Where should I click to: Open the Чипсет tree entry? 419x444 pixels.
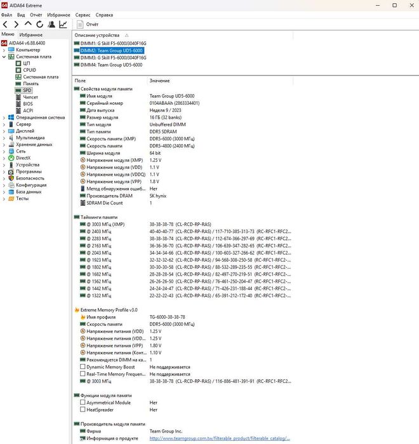coord(30,97)
